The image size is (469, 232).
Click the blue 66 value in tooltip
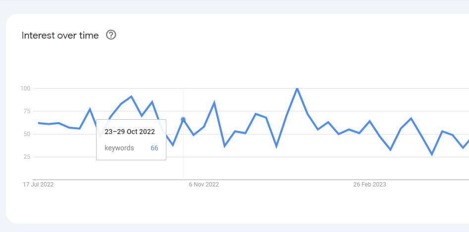155,148
